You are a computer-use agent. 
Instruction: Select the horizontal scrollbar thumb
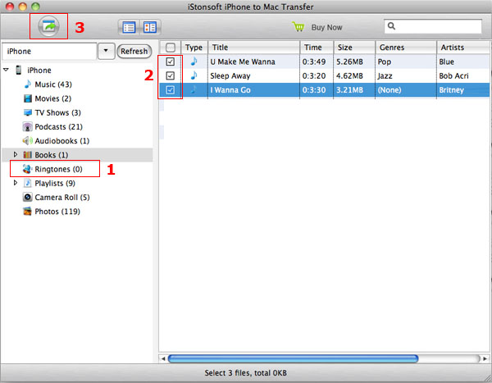tap(293, 358)
